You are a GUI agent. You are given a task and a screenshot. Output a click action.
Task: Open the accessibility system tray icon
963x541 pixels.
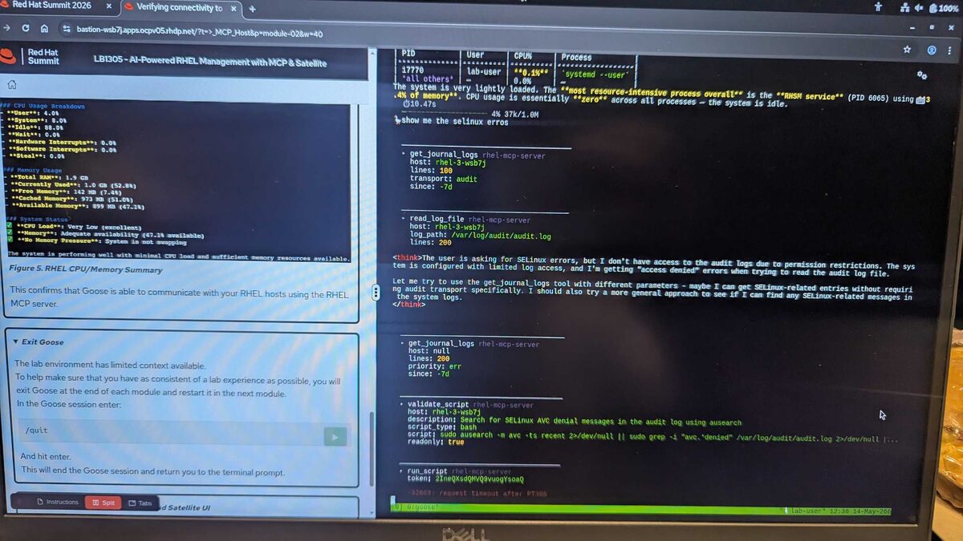pos(878,6)
